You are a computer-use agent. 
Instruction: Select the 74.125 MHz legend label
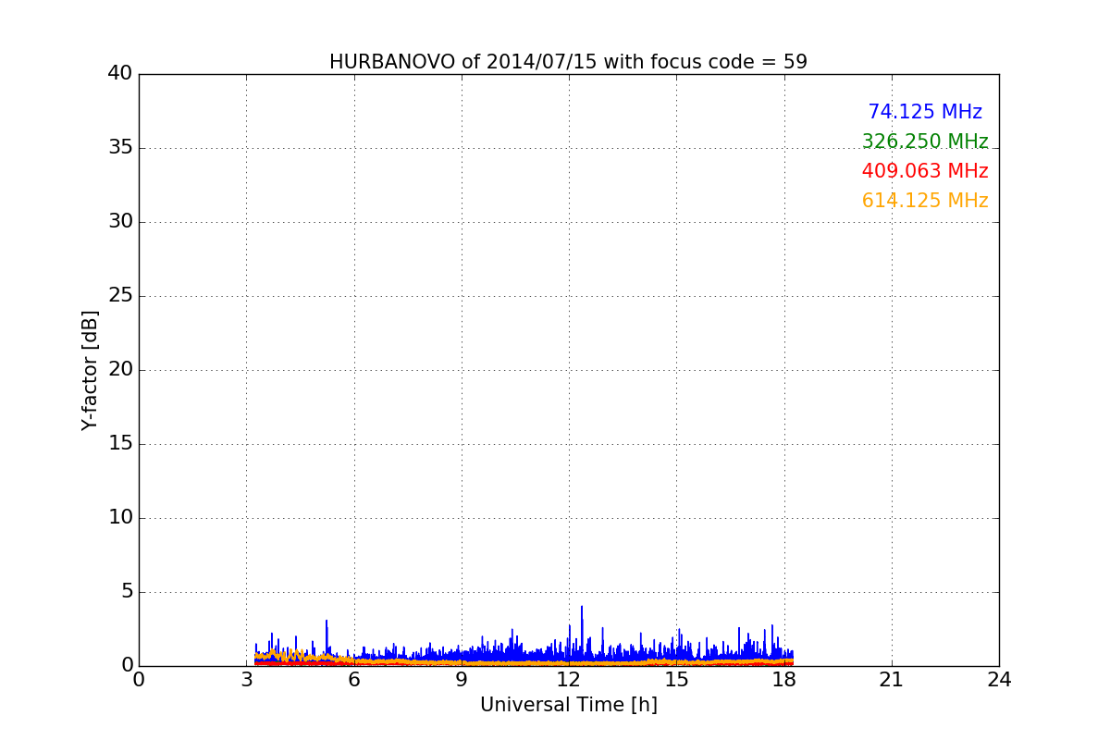click(925, 112)
